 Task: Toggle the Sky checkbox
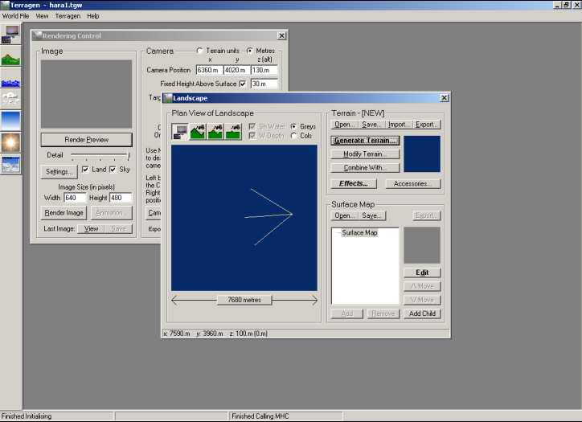click(113, 170)
